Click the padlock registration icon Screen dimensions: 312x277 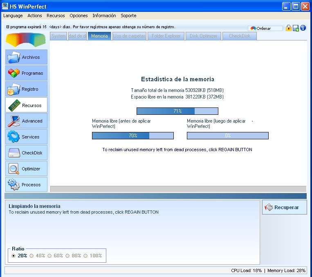289,28
